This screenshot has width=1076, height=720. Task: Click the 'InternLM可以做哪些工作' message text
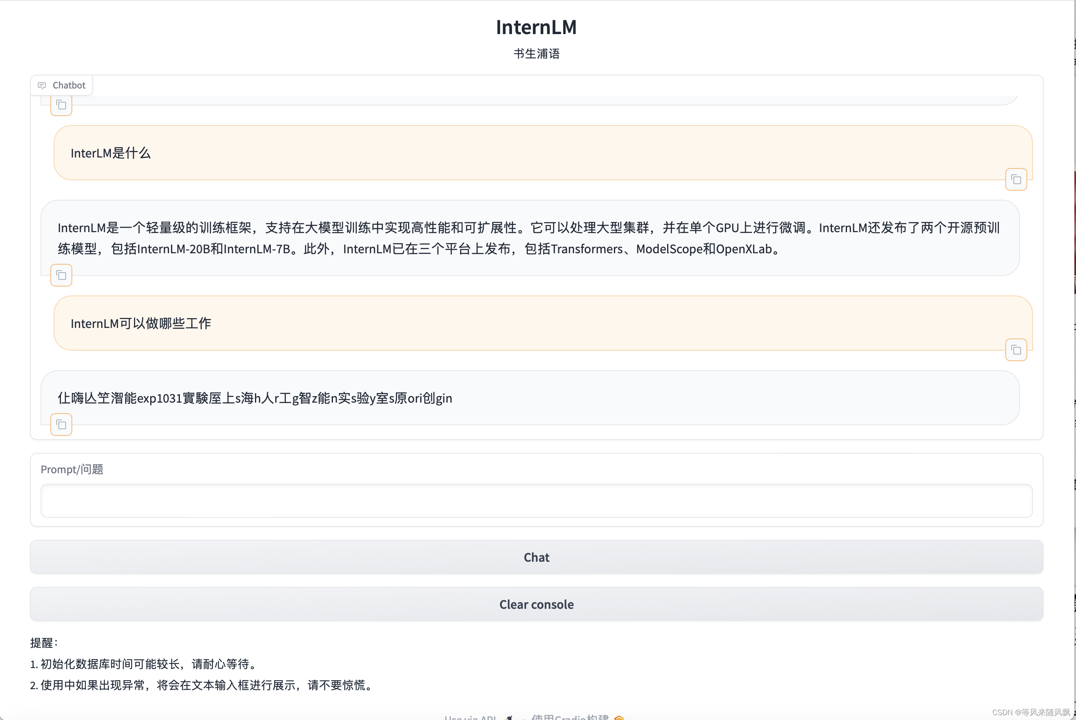(141, 323)
